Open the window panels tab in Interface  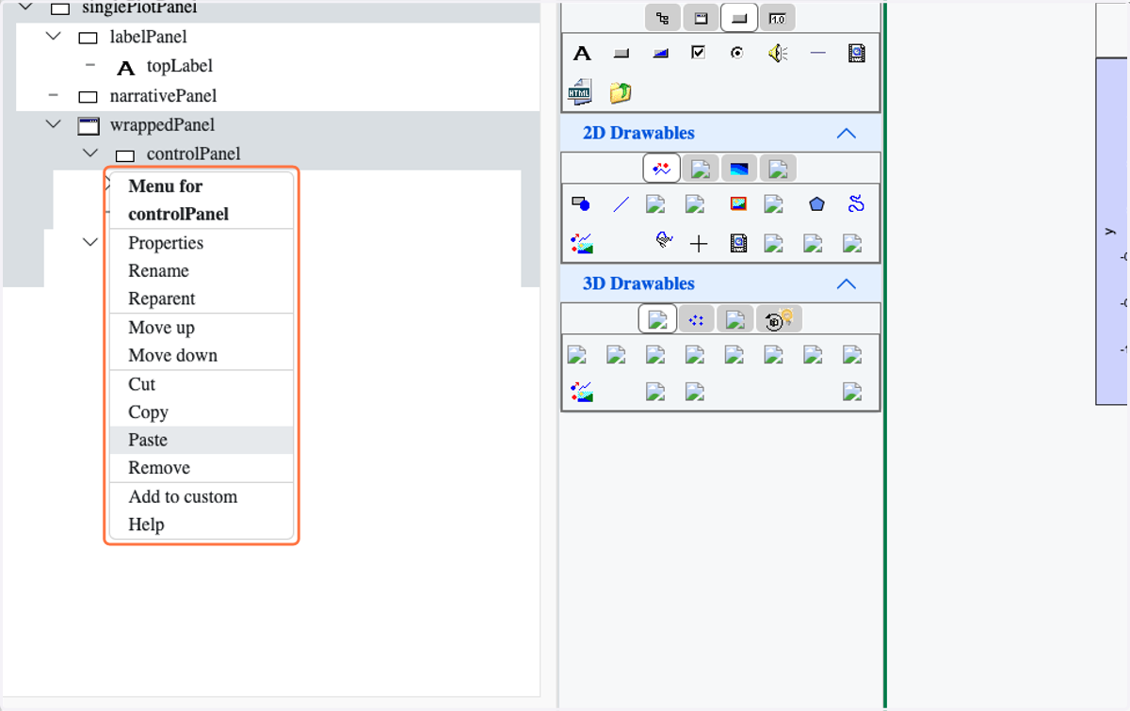701,18
